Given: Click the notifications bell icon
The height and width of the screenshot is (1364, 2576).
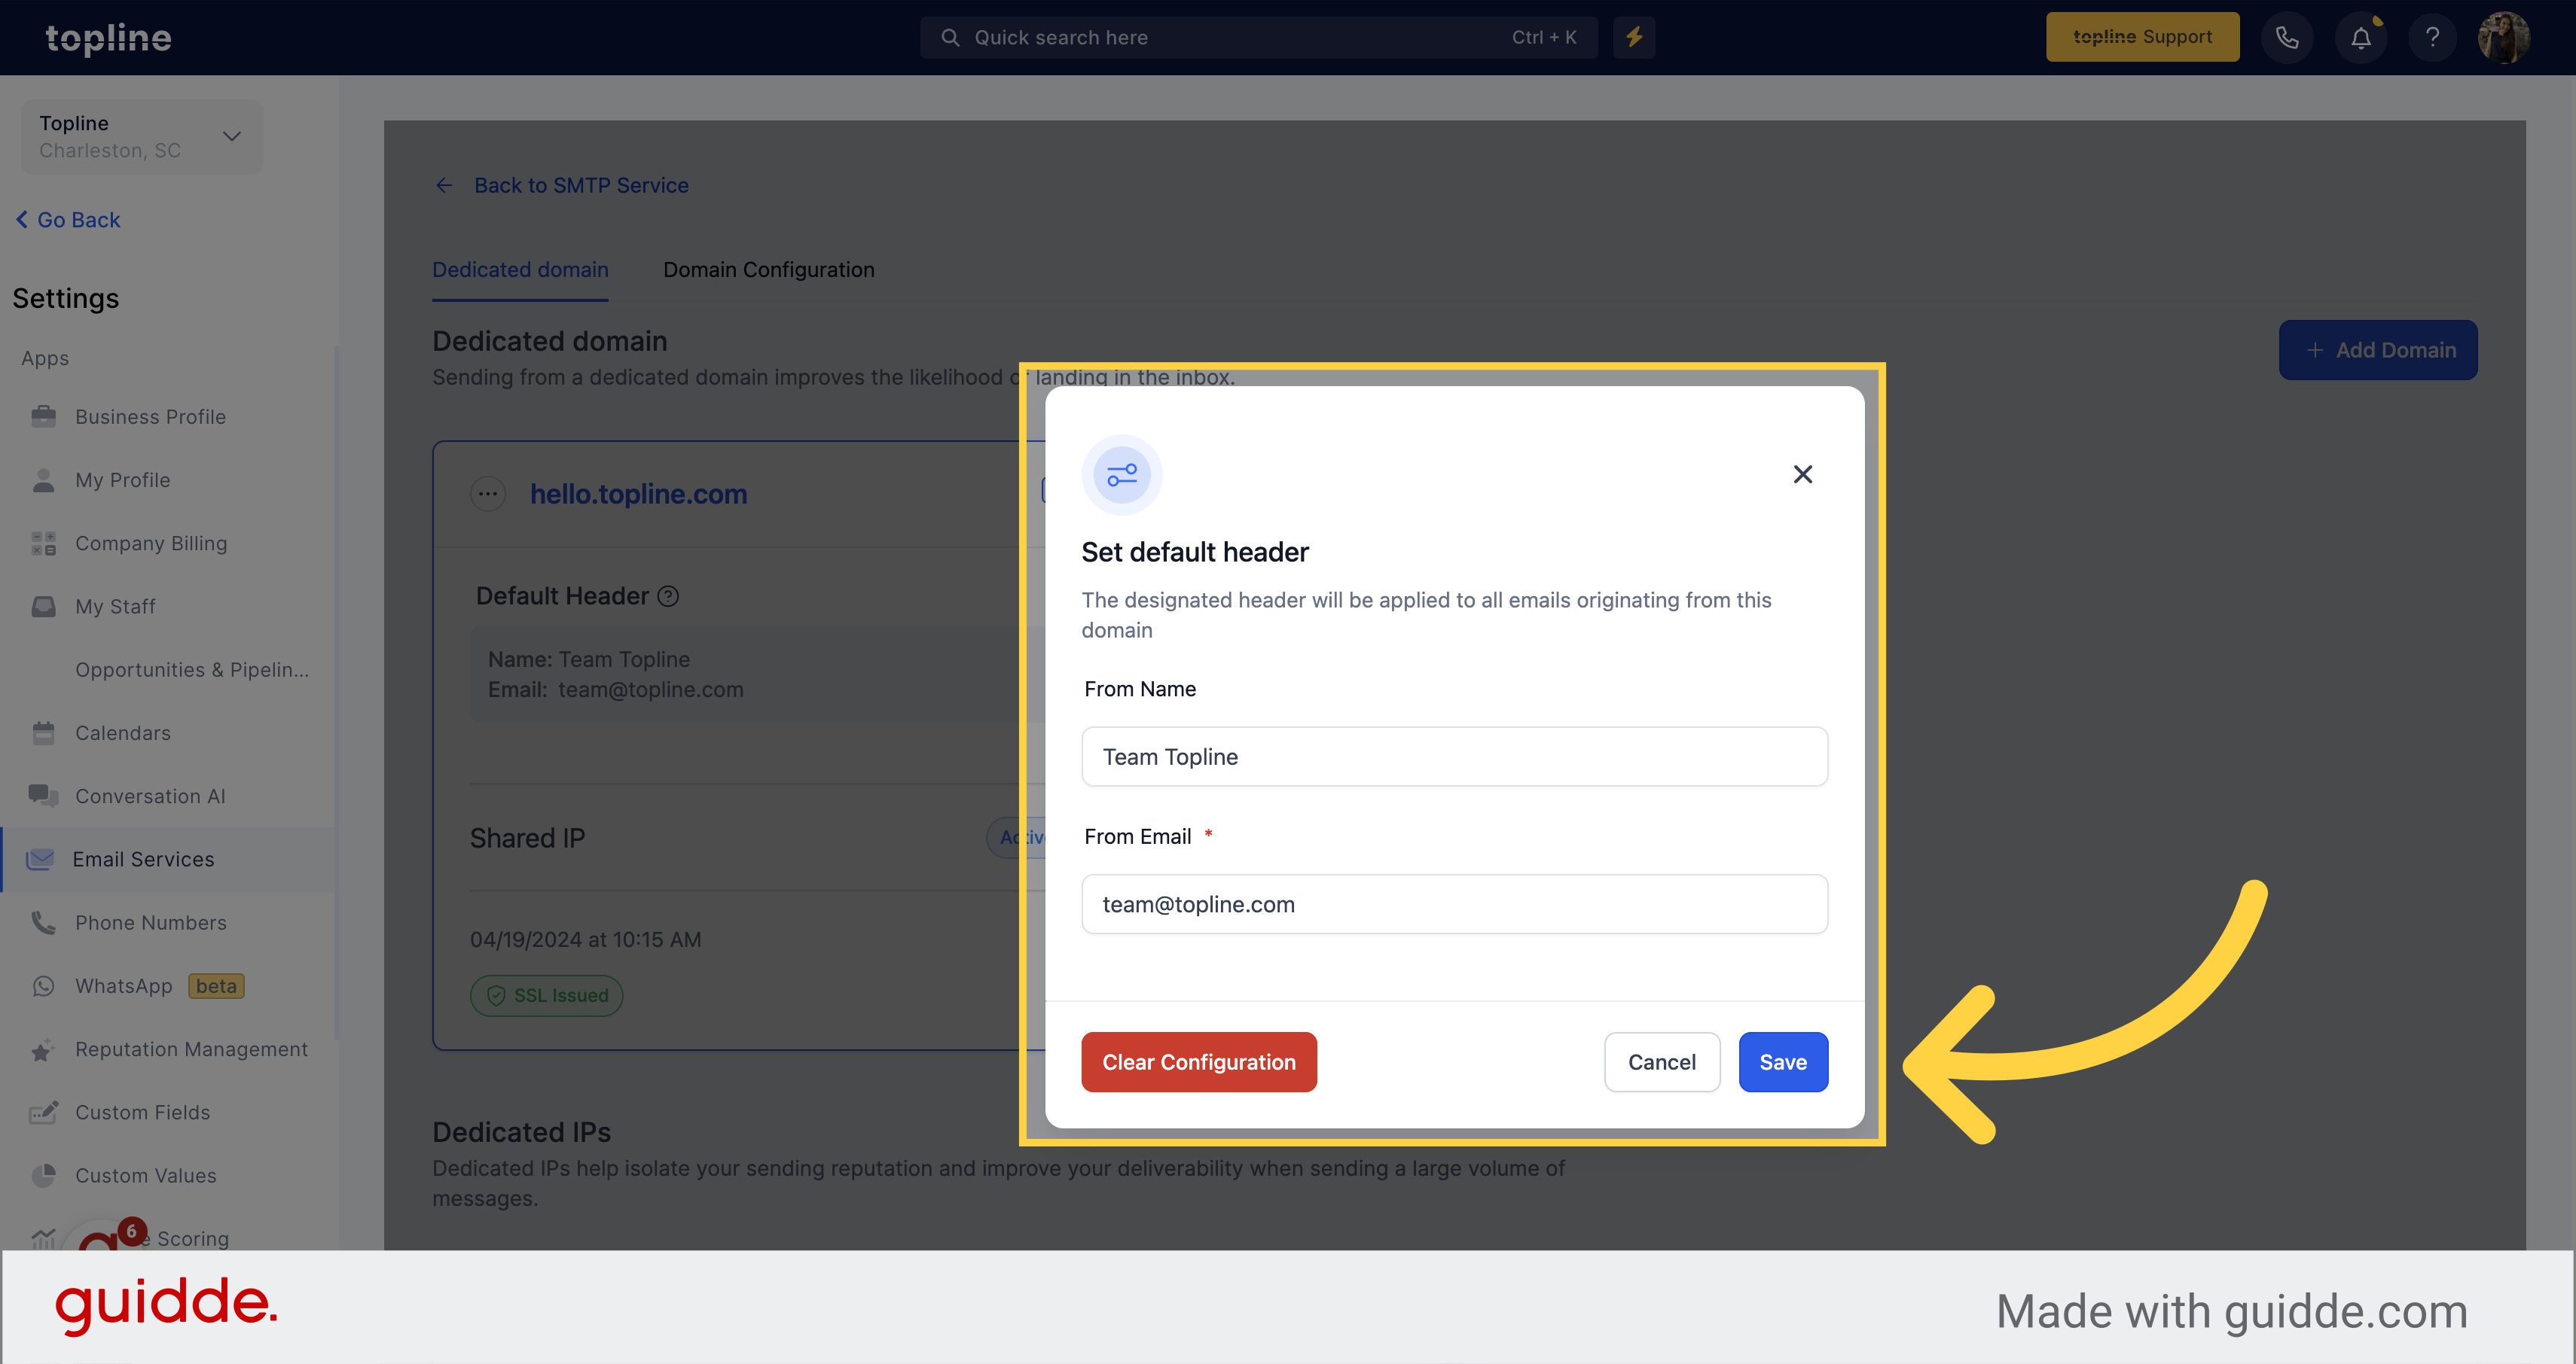Looking at the screenshot, I should pyautogui.click(x=2365, y=36).
